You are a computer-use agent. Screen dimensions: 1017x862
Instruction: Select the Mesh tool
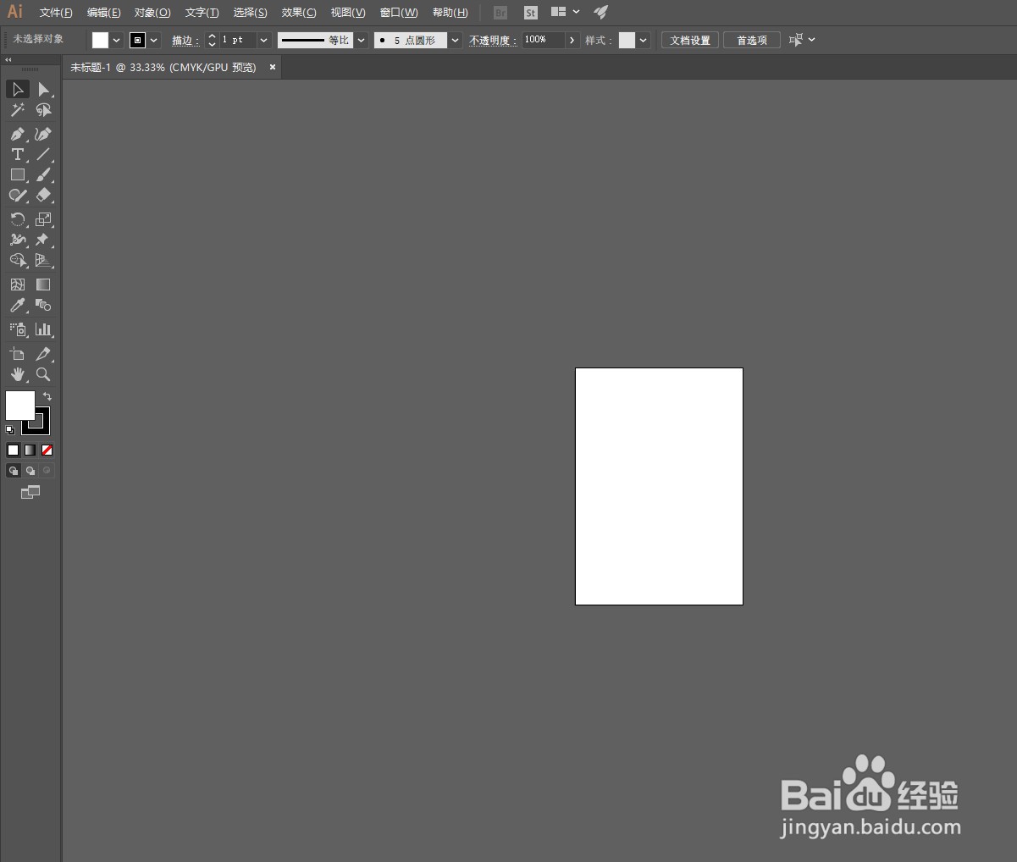click(x=18, y=285)
